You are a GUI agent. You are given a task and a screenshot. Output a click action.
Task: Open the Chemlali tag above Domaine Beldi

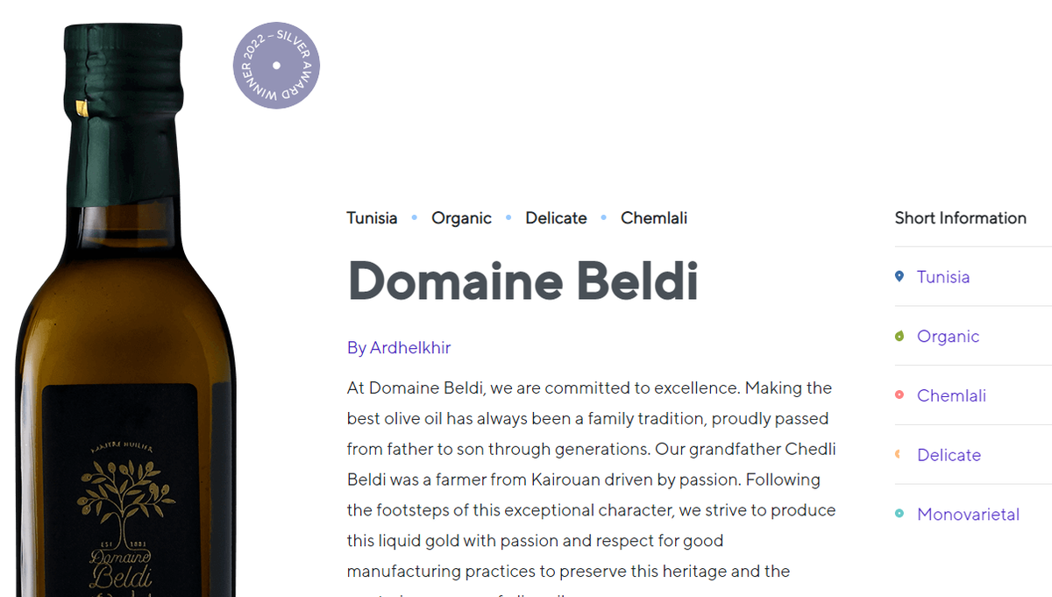coord(654,217)
